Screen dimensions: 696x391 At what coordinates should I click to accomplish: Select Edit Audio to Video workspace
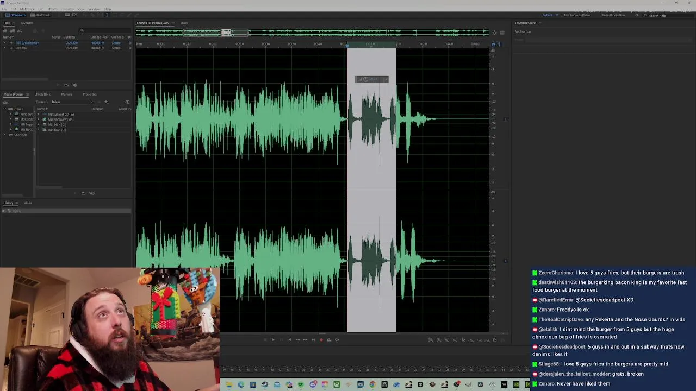pyautogui.click(x=577, y=15)
